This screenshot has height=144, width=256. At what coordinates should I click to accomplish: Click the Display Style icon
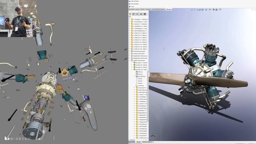(x=206, y=10)
